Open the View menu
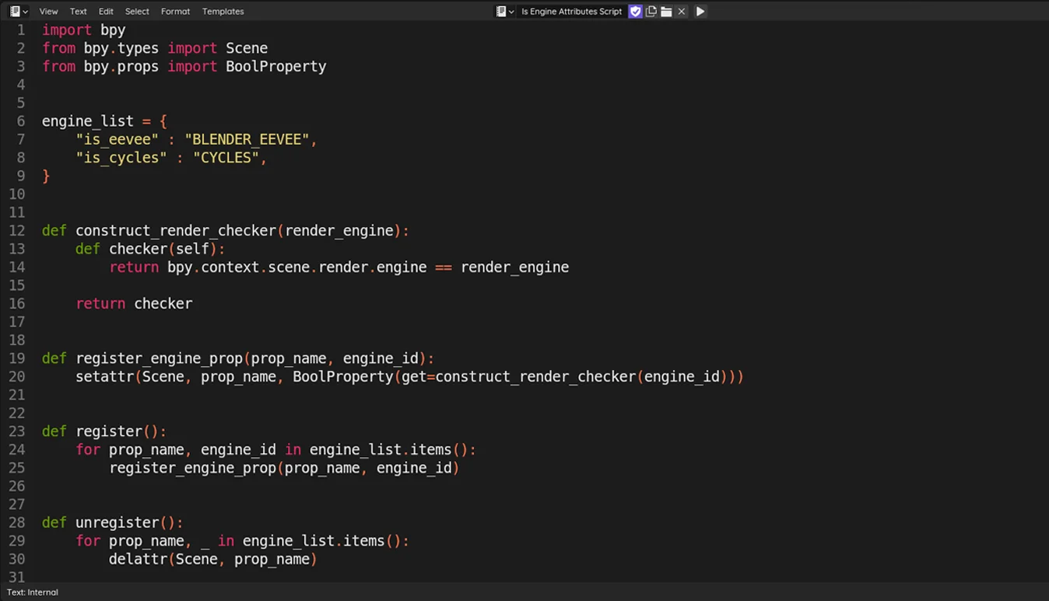The height and width of the screenshot is (601, 1049). 48,11
